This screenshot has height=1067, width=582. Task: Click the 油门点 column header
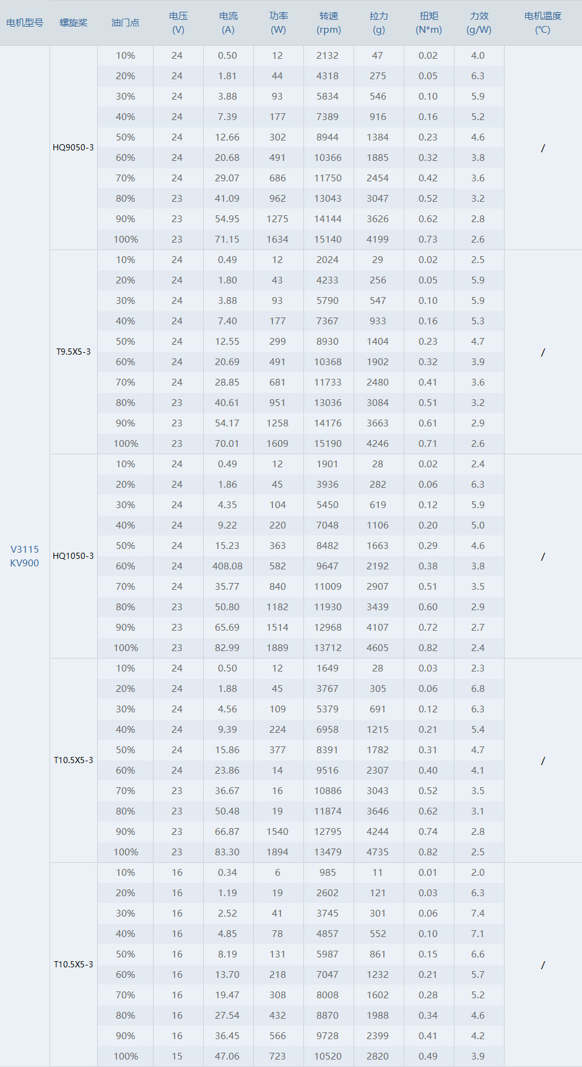126,23
